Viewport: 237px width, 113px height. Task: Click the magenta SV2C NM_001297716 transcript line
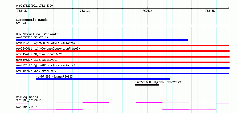pyautogui.click(x=122, y=103)
